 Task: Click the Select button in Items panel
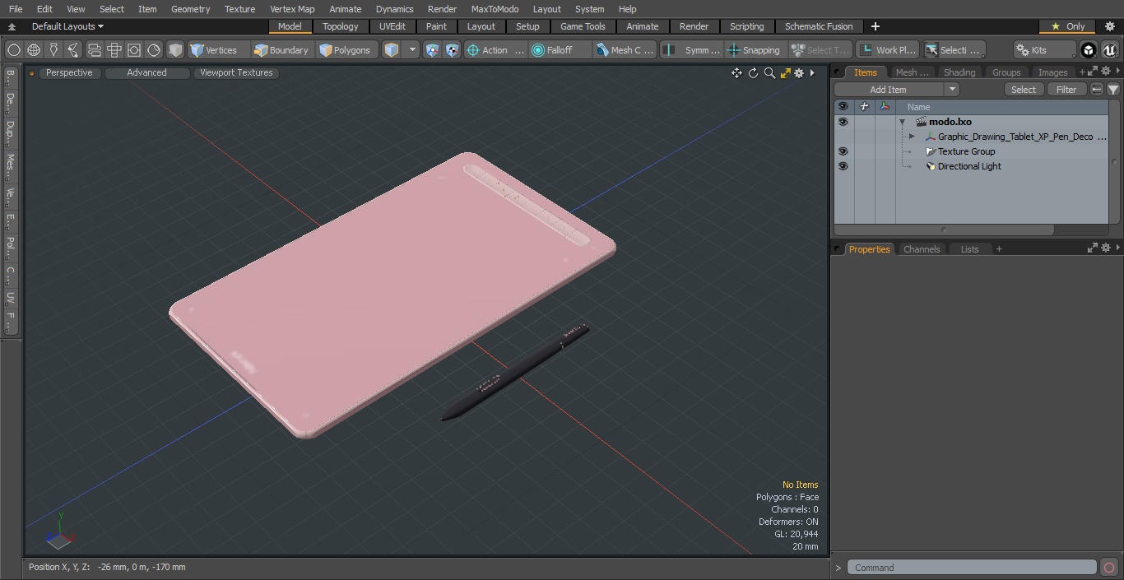1024,90
